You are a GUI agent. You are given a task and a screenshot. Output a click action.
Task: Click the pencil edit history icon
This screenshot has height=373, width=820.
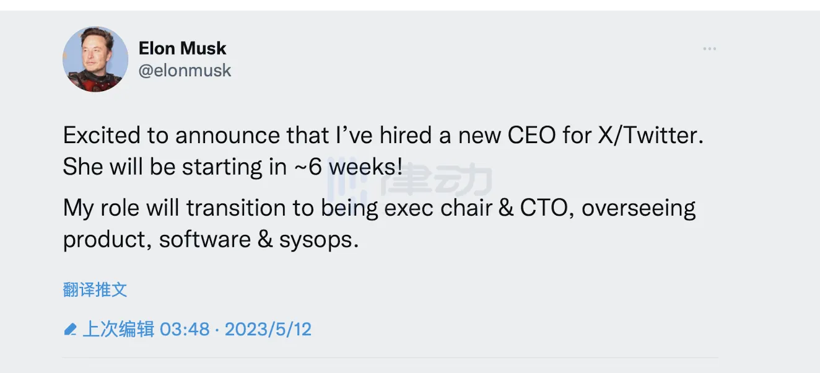click(x=71, y=329)
